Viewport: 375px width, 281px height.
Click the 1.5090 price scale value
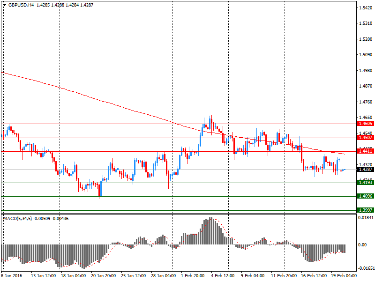(x=366, y=55)
